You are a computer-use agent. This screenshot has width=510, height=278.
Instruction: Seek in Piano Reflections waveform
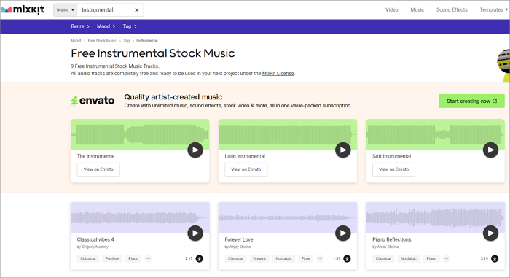[x=435, y=217]
